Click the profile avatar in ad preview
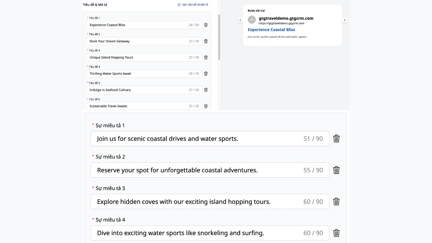Viewport: 432px width, 243px height. (252, 20)
